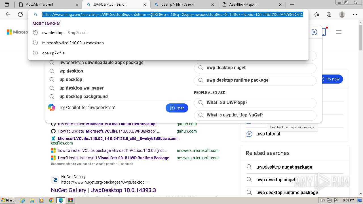The width and height of the screenshot is (363, 204).
Task: Click the system clock 8:52 PM
Action: (x=348, y=200)
